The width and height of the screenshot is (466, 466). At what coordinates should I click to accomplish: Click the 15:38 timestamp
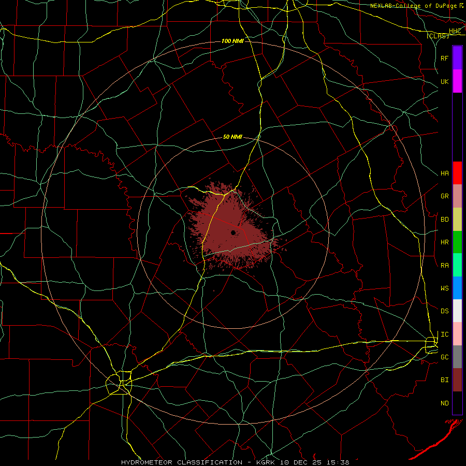(x=339, y=462)
